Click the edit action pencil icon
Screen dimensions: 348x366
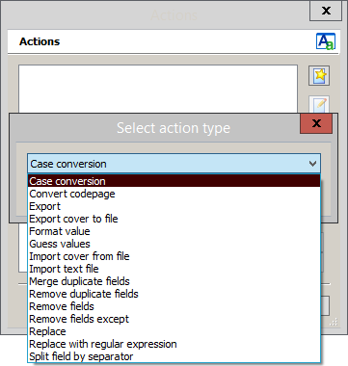click(319, 104)
